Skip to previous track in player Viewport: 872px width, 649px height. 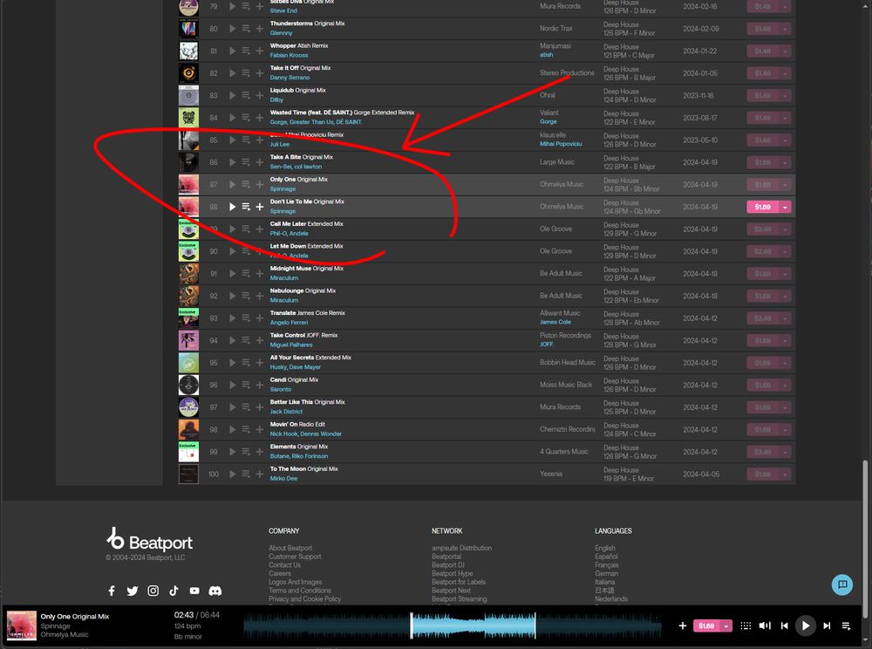(x=785, y=625)
